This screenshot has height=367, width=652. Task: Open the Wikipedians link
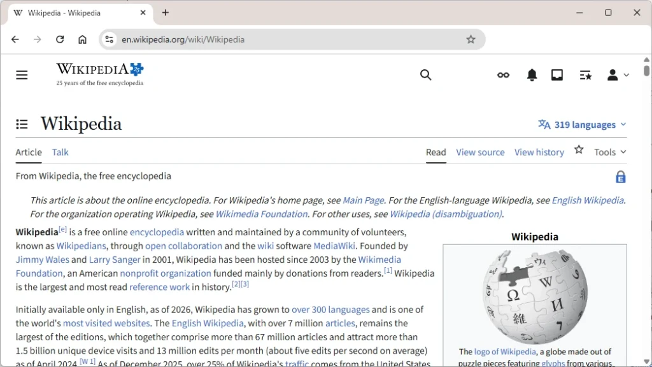pos(81,246)
